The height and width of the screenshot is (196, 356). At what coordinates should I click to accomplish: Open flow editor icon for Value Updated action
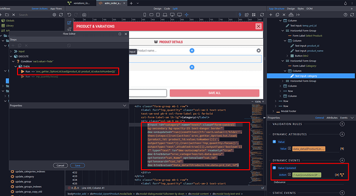pyautogui.click(x=342, y=175)
